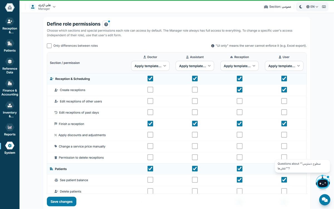Click the Define role permissions heading
This screenshot has width=334, height=209.
pyautogui.click(x=73, y=24)
